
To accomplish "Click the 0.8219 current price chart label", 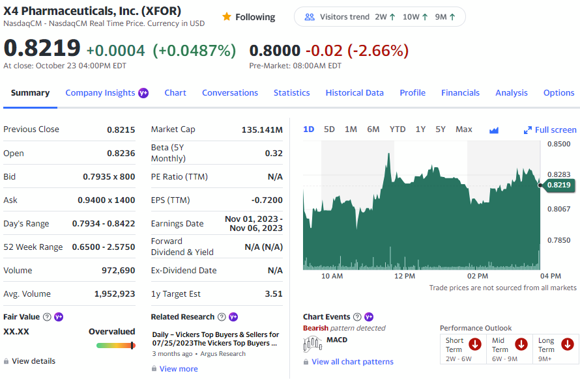I will click(558, 185).
